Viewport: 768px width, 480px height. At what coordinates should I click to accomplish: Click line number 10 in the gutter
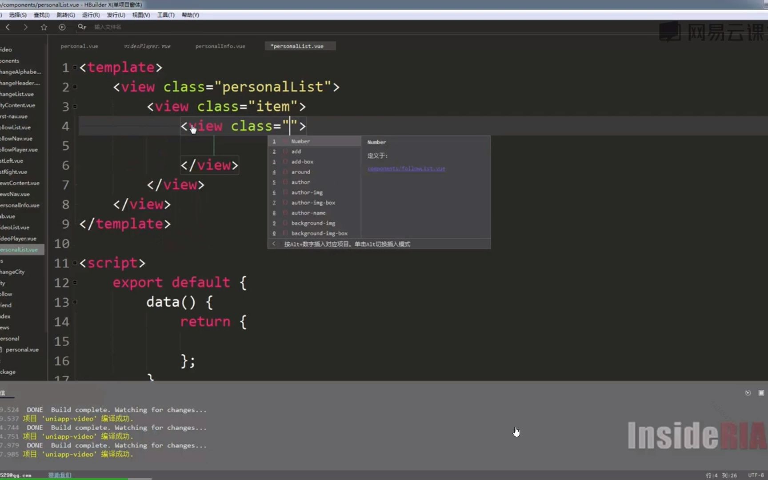[x=62, y=244]
